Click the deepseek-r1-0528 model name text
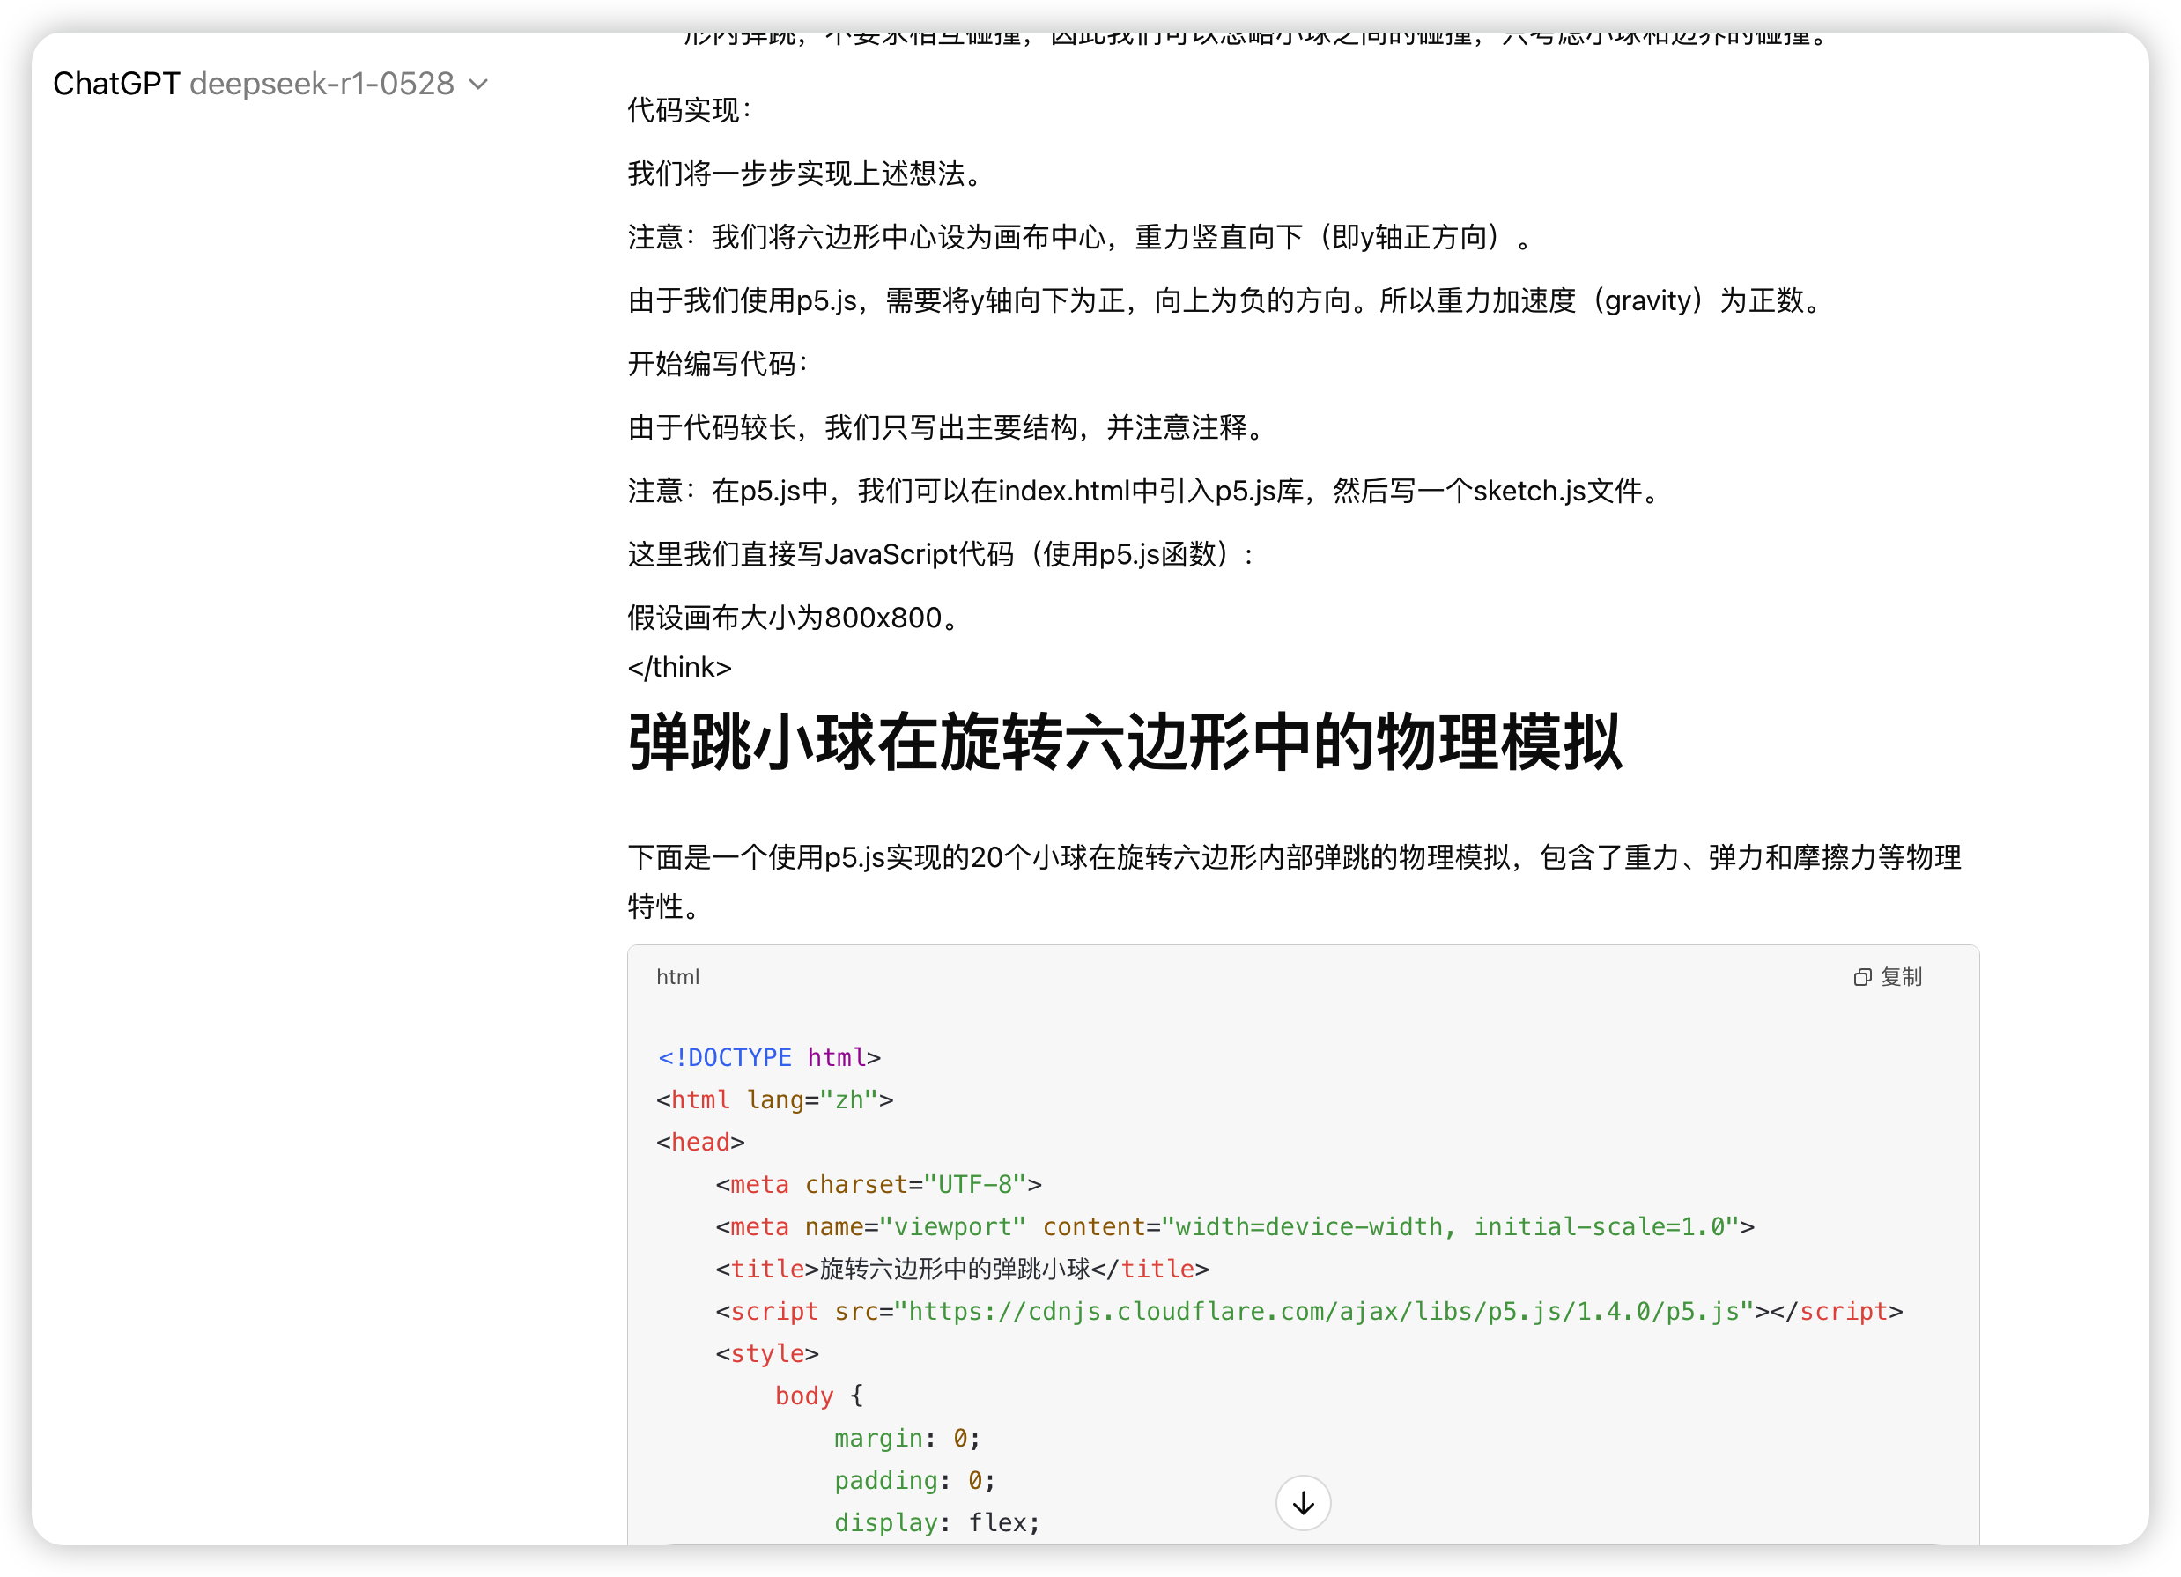Viewport: 2181px width, 1577px height. tap(322, 85)
